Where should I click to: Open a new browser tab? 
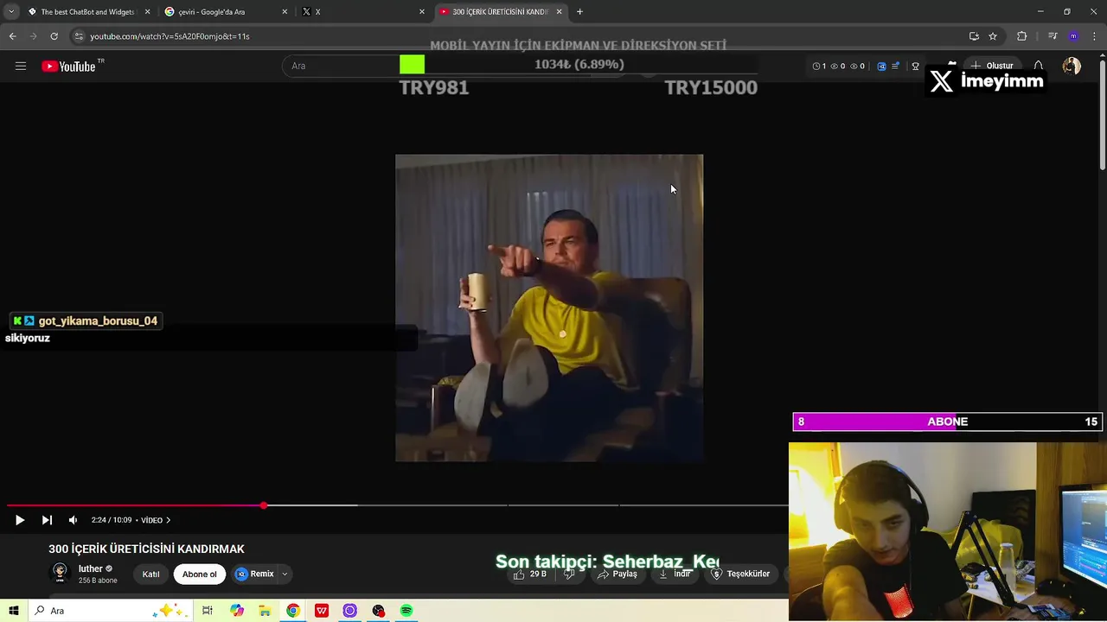tap(579, 11)
